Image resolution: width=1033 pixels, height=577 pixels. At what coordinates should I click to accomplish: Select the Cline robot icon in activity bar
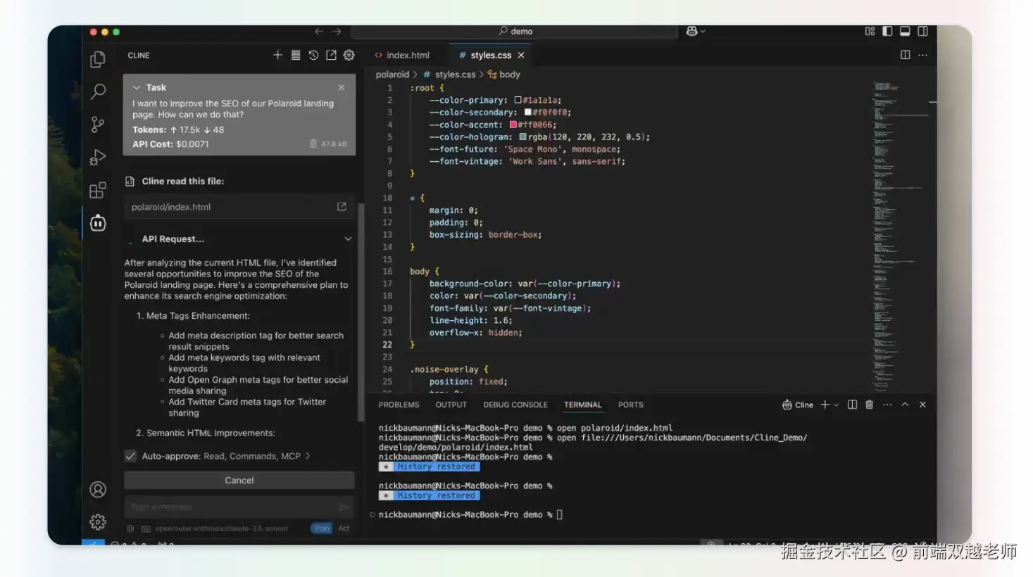pyautogui.click(x=98, y=223)
